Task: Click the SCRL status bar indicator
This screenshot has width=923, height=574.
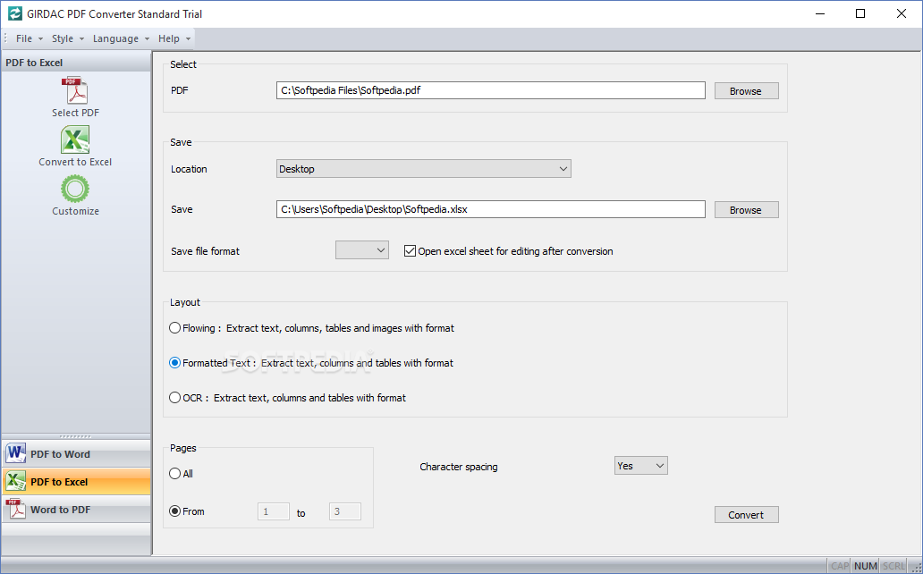Action: (893, 566)
